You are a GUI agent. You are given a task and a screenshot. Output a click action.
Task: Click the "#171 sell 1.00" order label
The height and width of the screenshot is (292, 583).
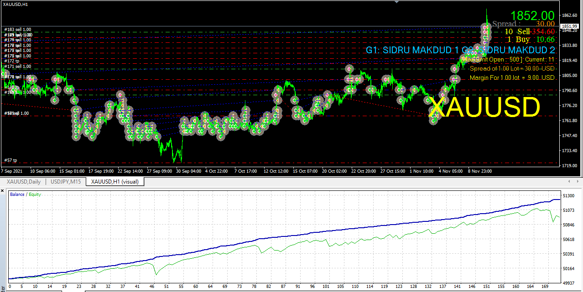tap(18, 67)
